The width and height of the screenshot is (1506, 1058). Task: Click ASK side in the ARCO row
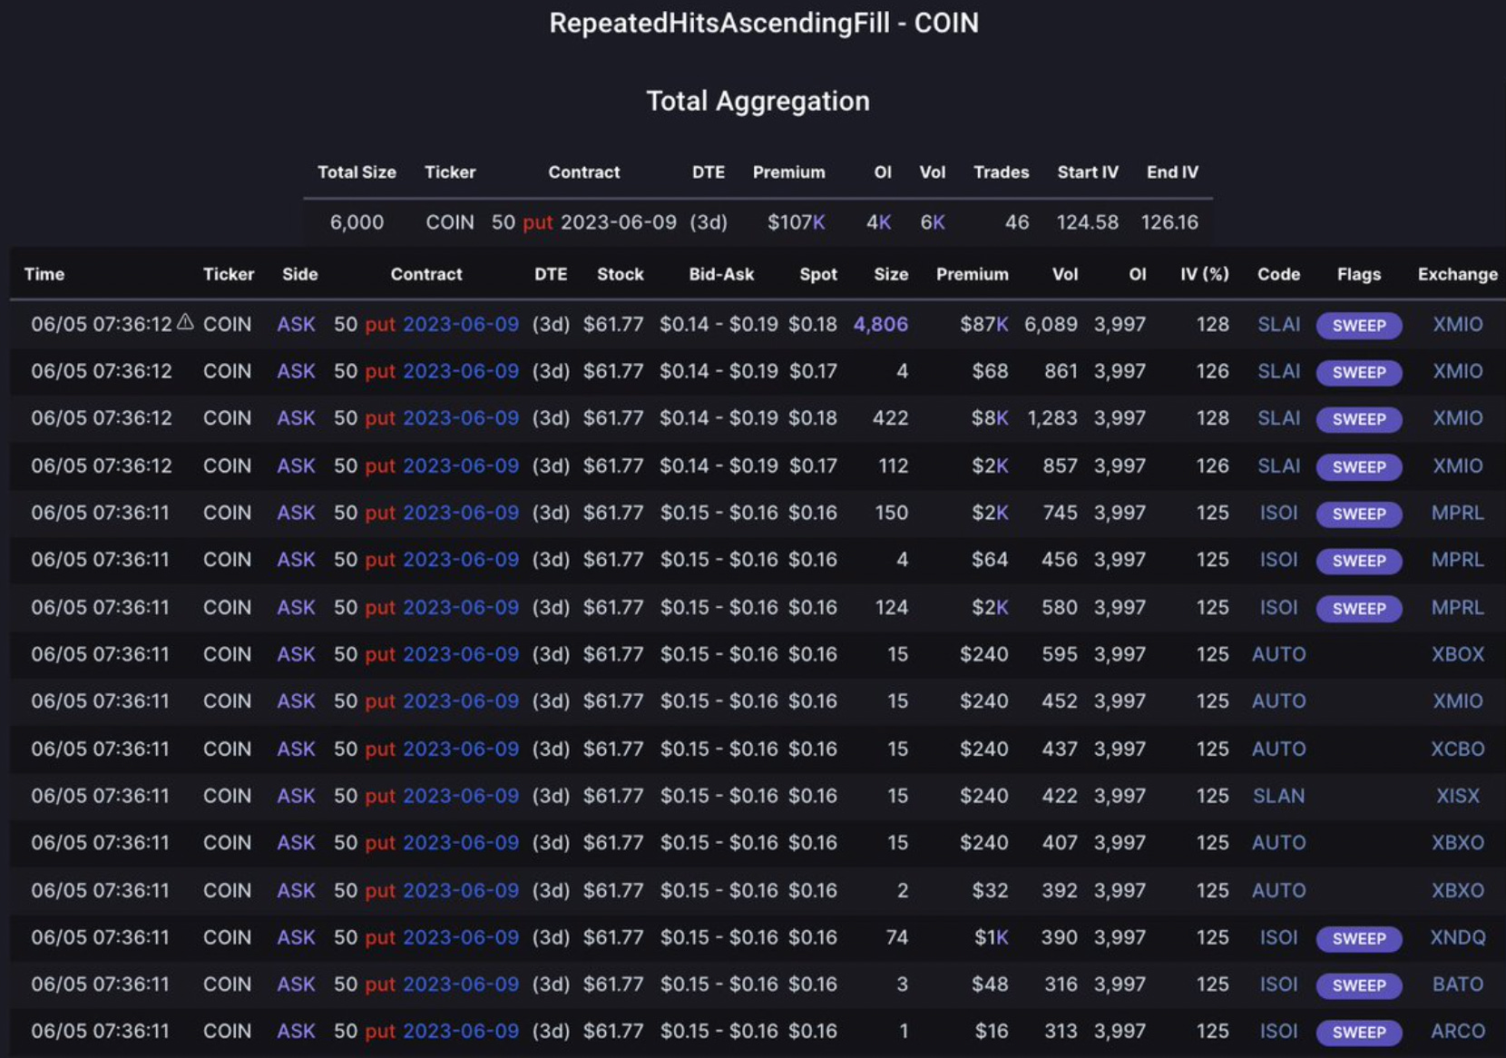click(296, 1032)
